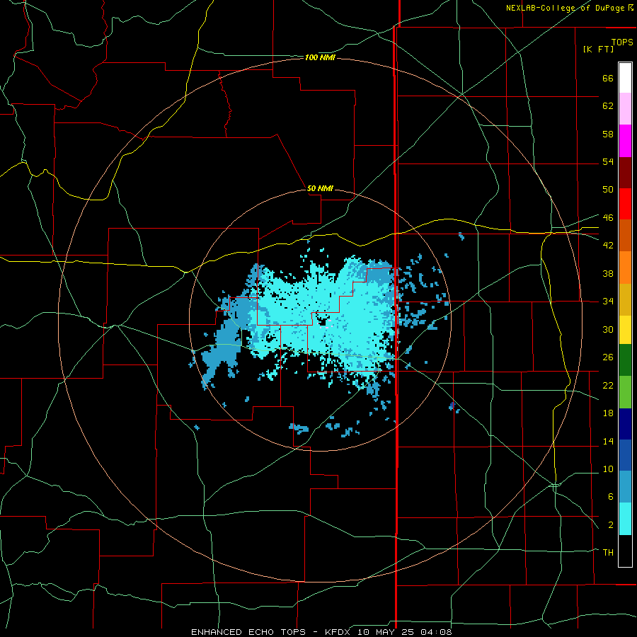This screenshot has width=637, height=637.
Task: Click the 50 NMI range ring label
Action: tap(320, 188)
